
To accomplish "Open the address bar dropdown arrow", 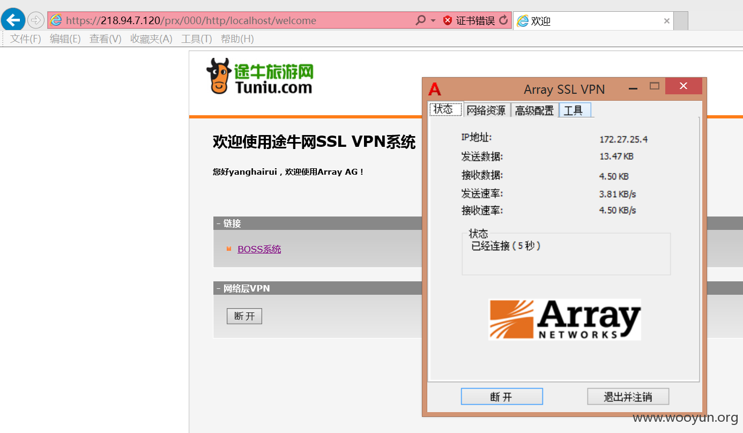I will point(433,20).
